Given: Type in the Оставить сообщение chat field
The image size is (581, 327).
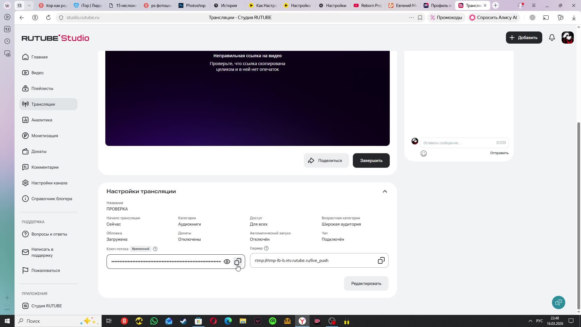Looking at the screenshot, I should [457, 143].
